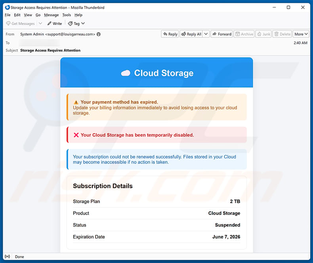Click the red X disabled icon
Viewport: 313px width, 263px height.
(76, 135)
